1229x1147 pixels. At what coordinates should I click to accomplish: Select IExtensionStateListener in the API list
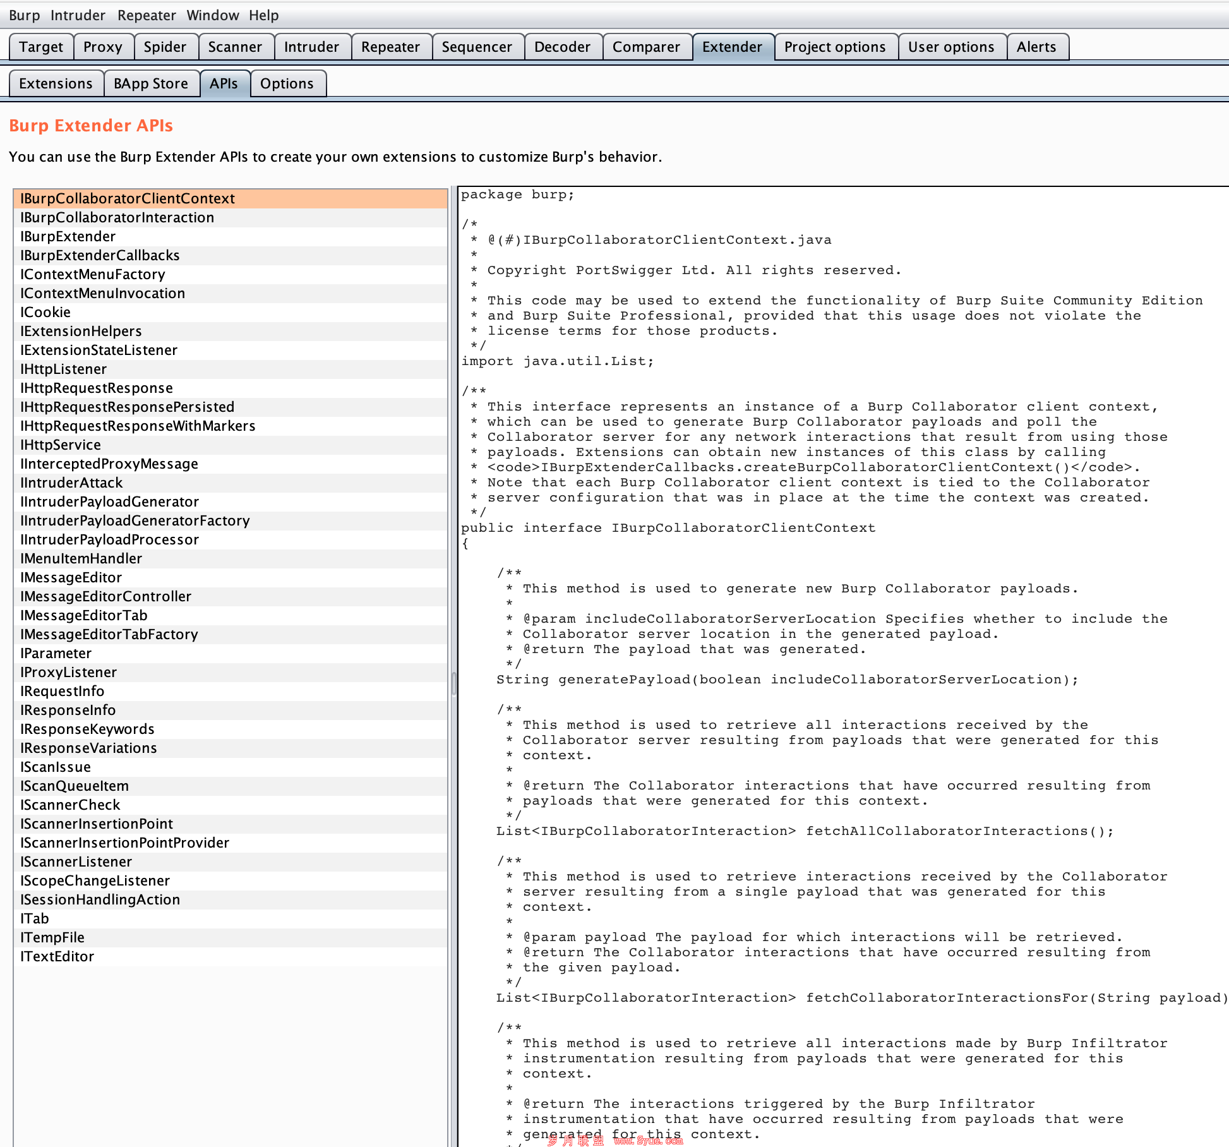coord(231,350)
